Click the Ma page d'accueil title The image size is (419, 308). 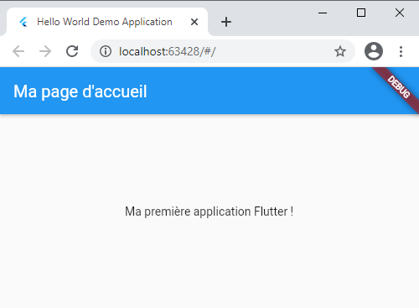click(x=80, y=91)
